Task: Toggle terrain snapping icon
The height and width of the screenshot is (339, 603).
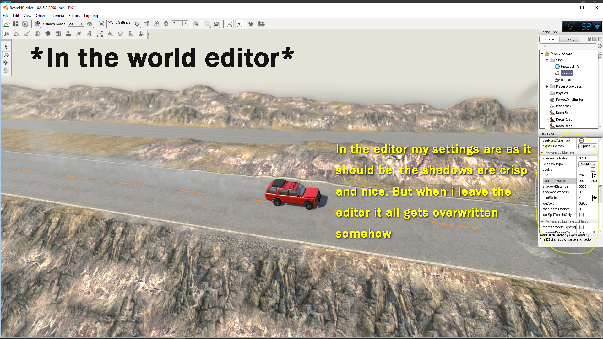Action: tap(156, 24)
